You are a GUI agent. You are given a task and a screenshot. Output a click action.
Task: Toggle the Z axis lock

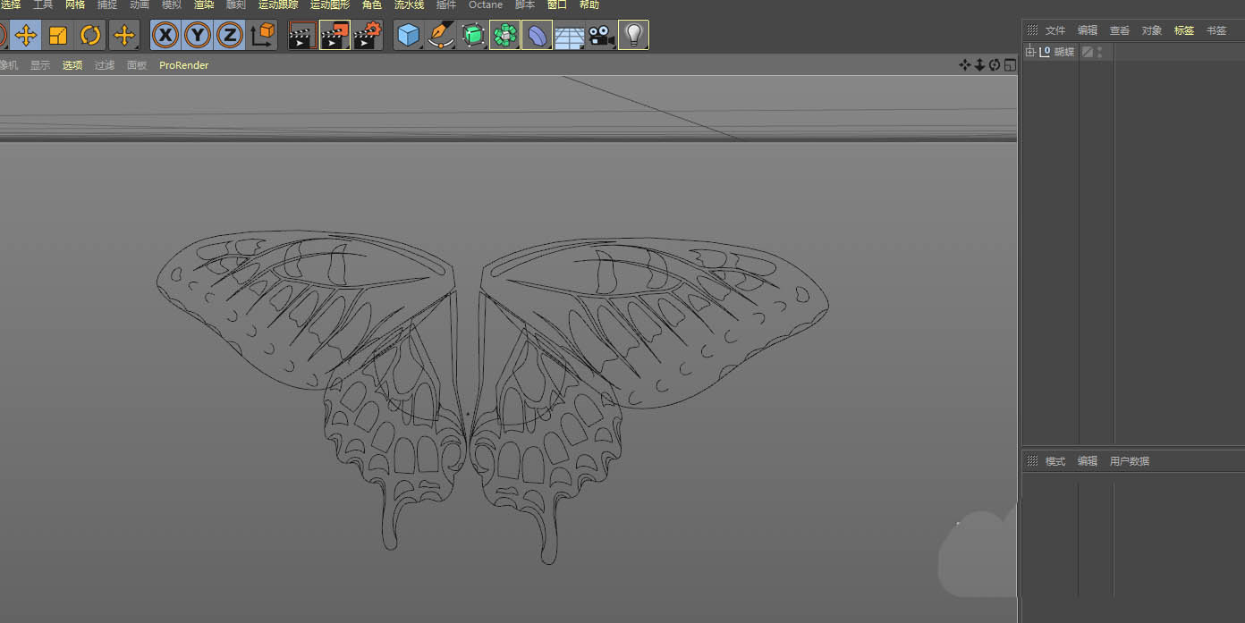(230, 36)
